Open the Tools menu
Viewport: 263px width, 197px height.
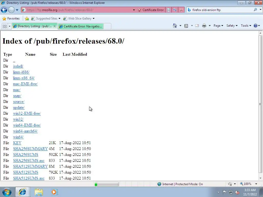246,26
